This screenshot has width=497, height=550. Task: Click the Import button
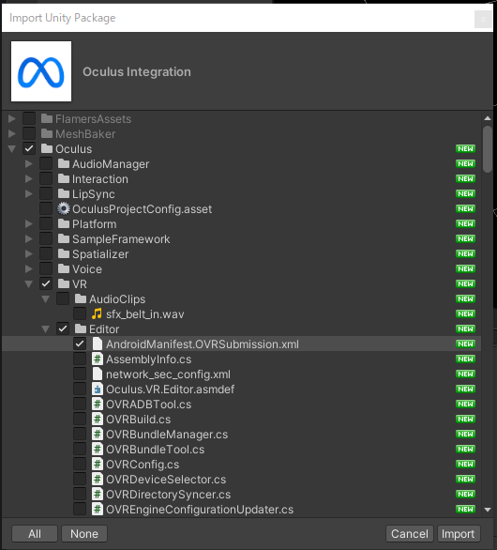pyautogui.click(x=459, y=533)
